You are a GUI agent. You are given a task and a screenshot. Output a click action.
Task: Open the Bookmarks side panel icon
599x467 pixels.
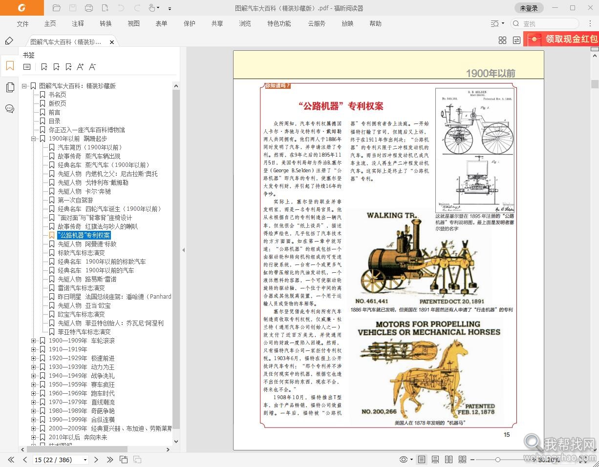(10, 66)
